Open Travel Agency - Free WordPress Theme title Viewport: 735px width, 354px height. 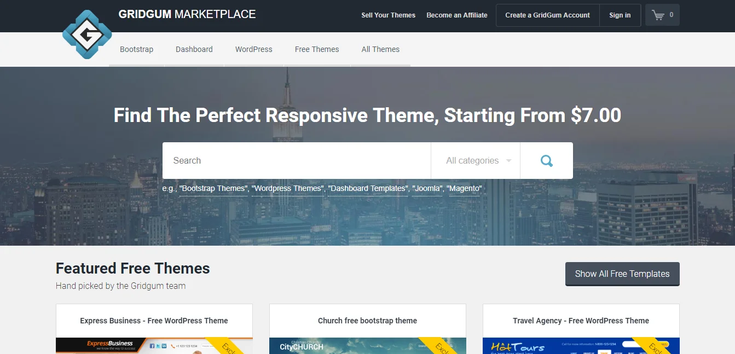pyautogui.click(x=581, y=321)
